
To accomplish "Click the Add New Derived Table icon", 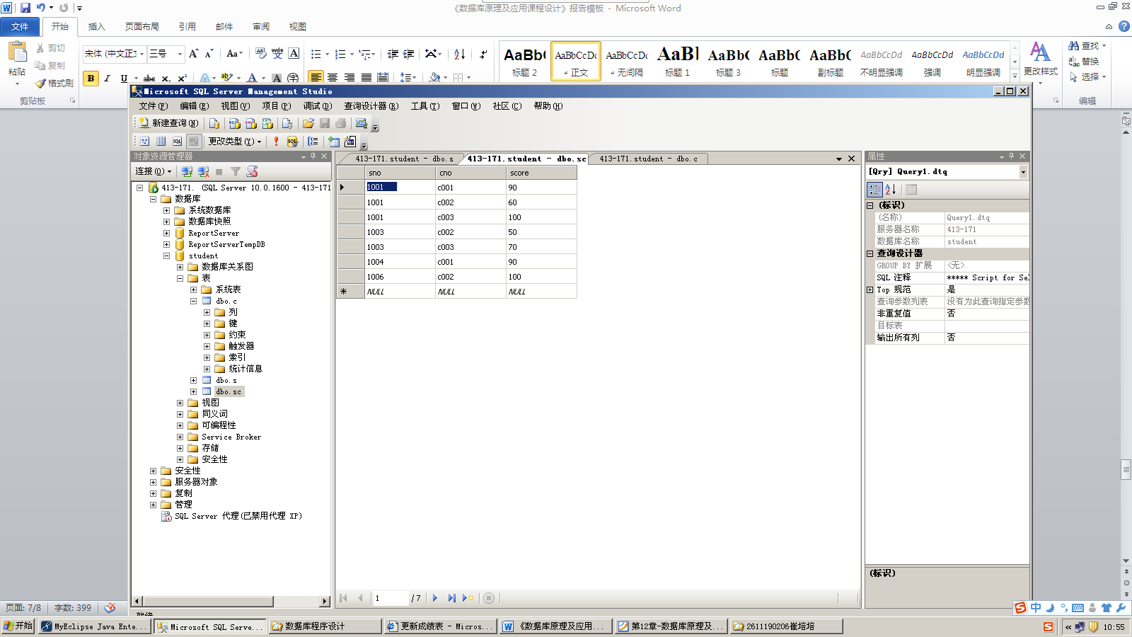I will 350,142.
